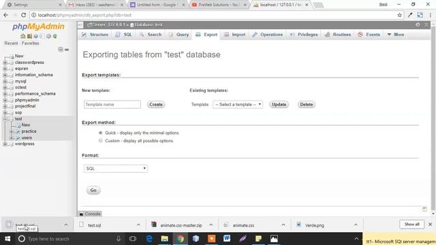Expand the practice table node
This screenshot has height=245, width=436.
12,131
